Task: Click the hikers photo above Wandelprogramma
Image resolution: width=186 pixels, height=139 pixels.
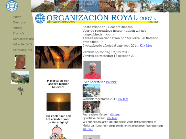Action: tap(91, 91)
